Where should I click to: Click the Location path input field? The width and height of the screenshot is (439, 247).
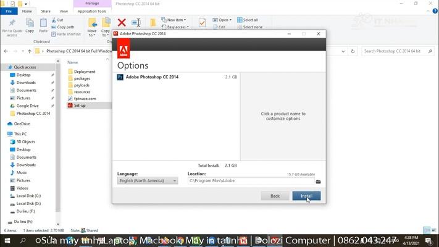pos(250,181)
